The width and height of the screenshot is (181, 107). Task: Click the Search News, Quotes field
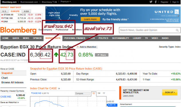(147, 30)
